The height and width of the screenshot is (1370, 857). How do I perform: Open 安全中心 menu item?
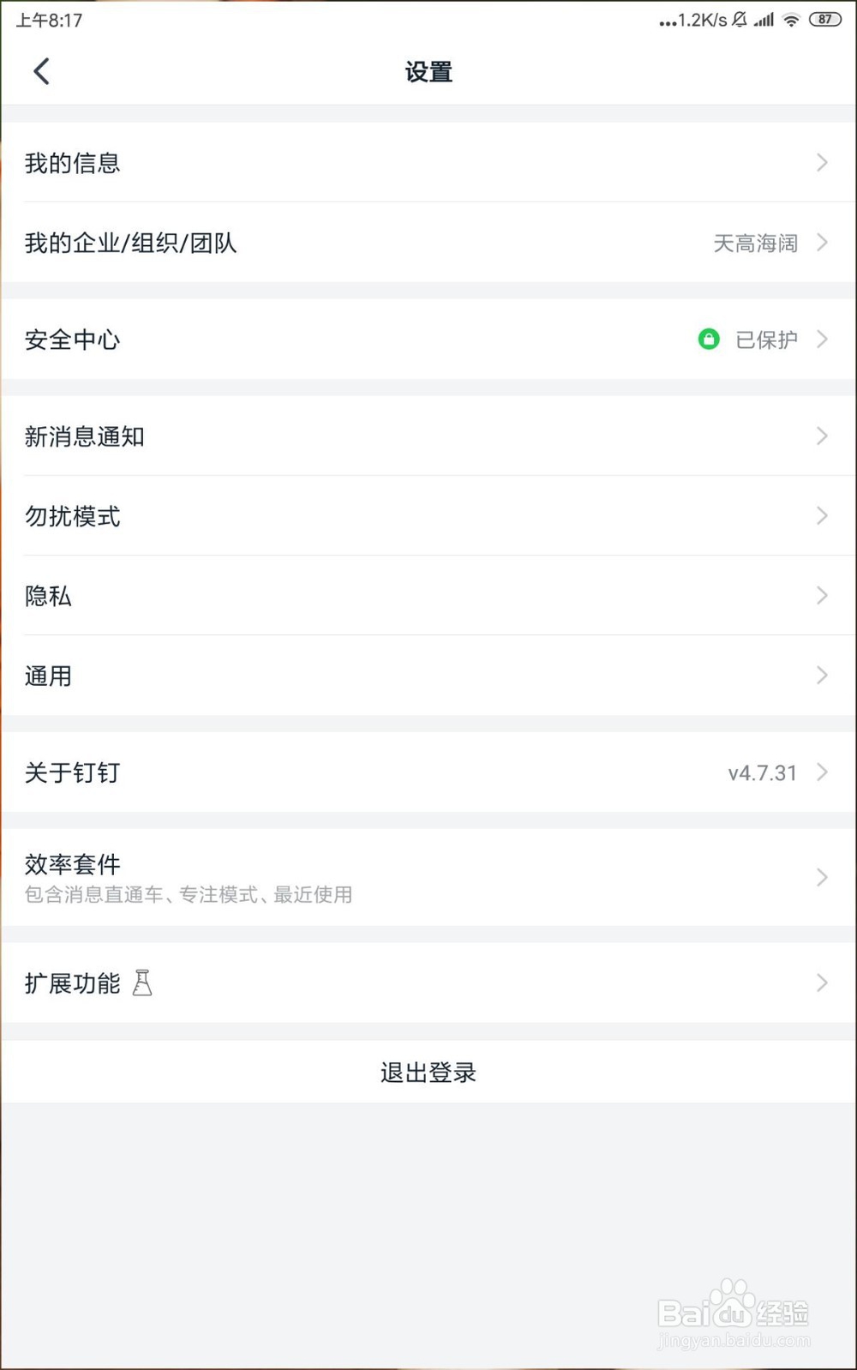coord(73,339)
